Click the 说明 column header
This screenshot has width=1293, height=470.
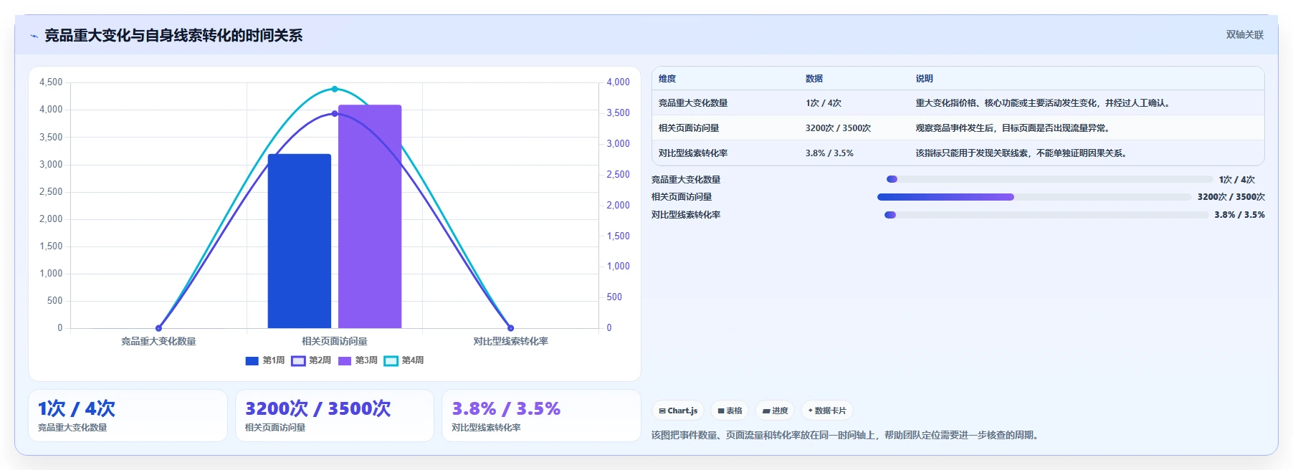(924, 79)
